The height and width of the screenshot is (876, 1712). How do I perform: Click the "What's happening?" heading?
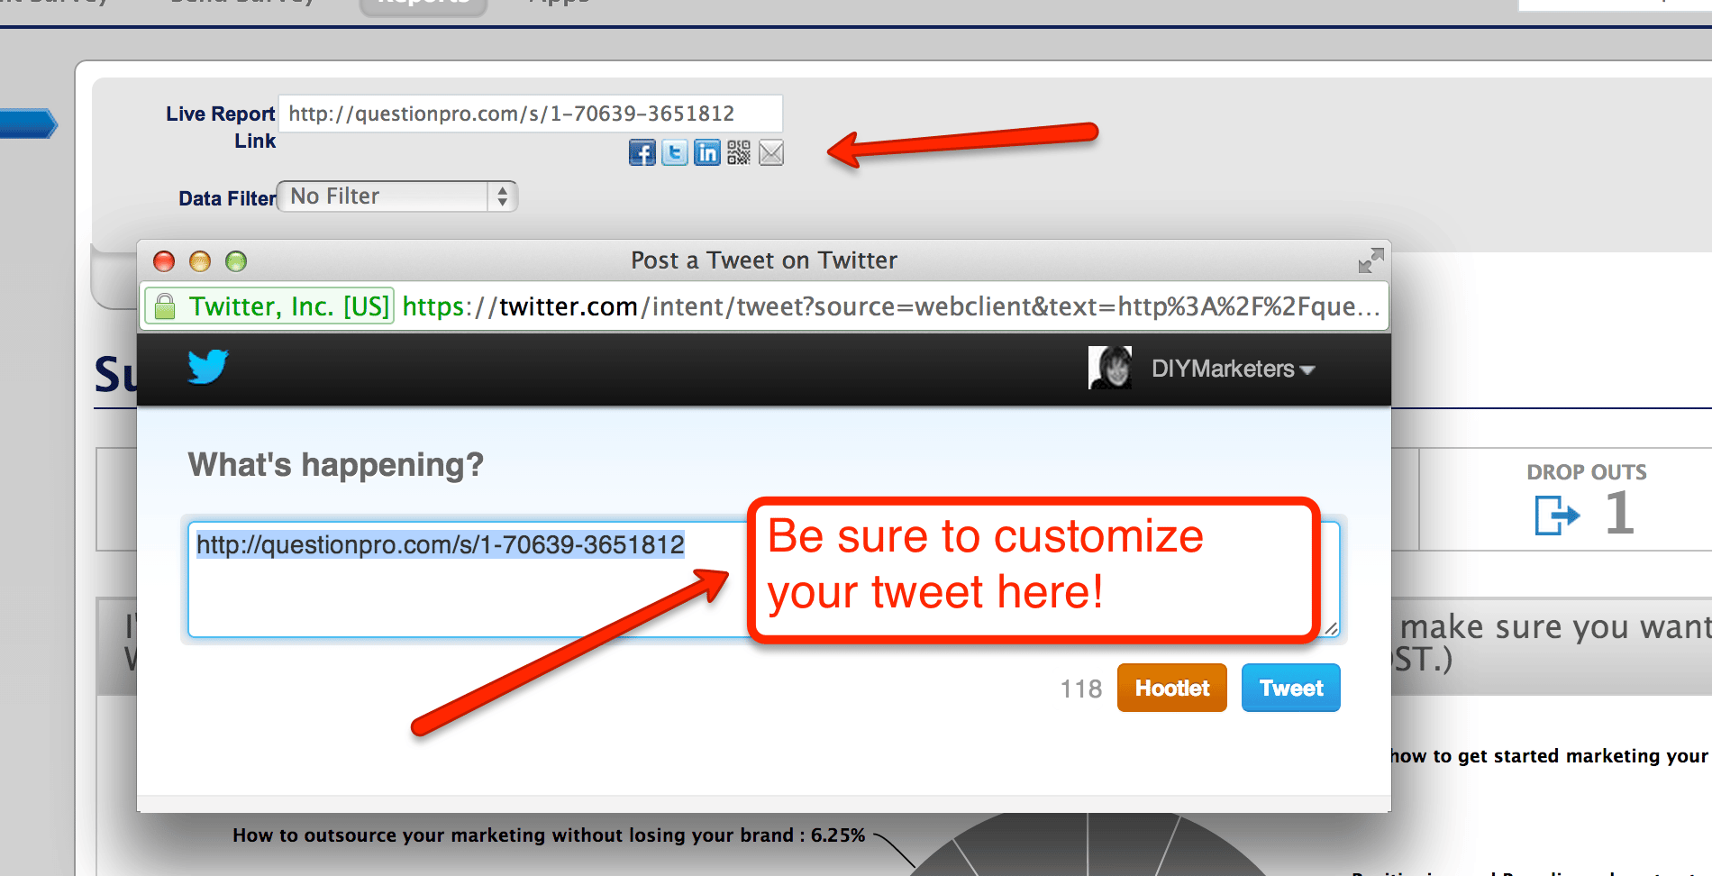pyautogui.click(x=336, y=465)
